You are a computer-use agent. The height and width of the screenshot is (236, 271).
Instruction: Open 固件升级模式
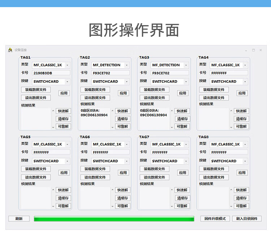coord(215,219)
